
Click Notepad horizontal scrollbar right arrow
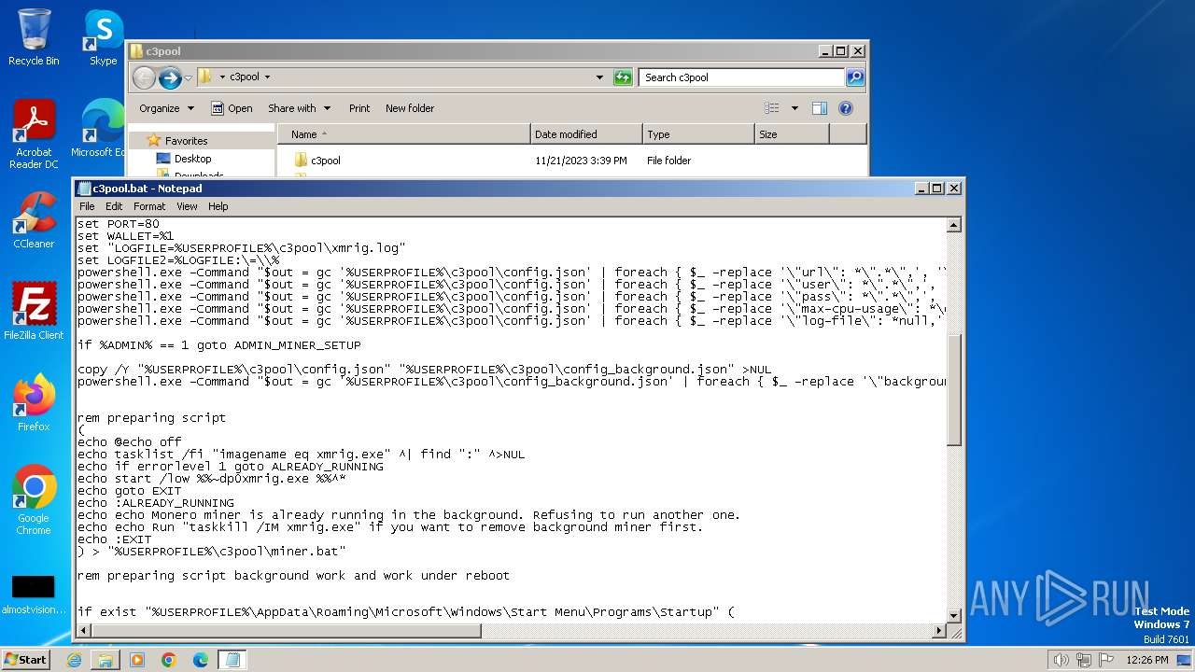(x=939, y=631)
